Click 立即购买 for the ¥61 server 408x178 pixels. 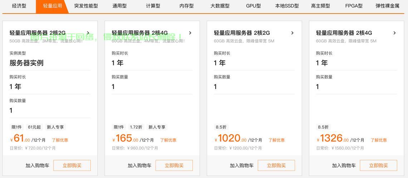point(72,166)
